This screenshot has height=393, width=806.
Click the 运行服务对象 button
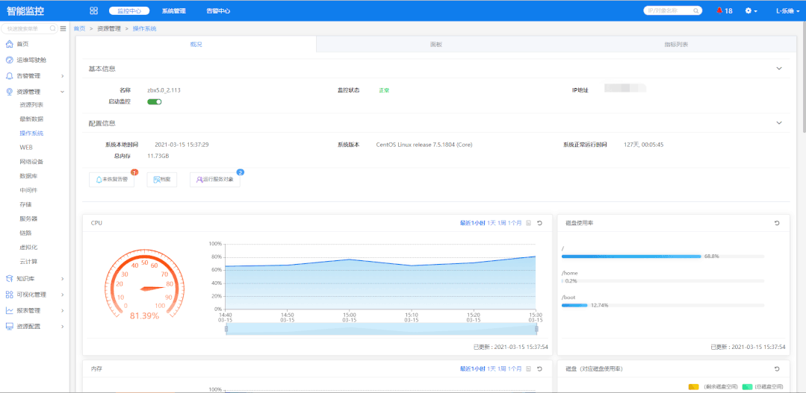pyautogui.click(x=215, y=180)
